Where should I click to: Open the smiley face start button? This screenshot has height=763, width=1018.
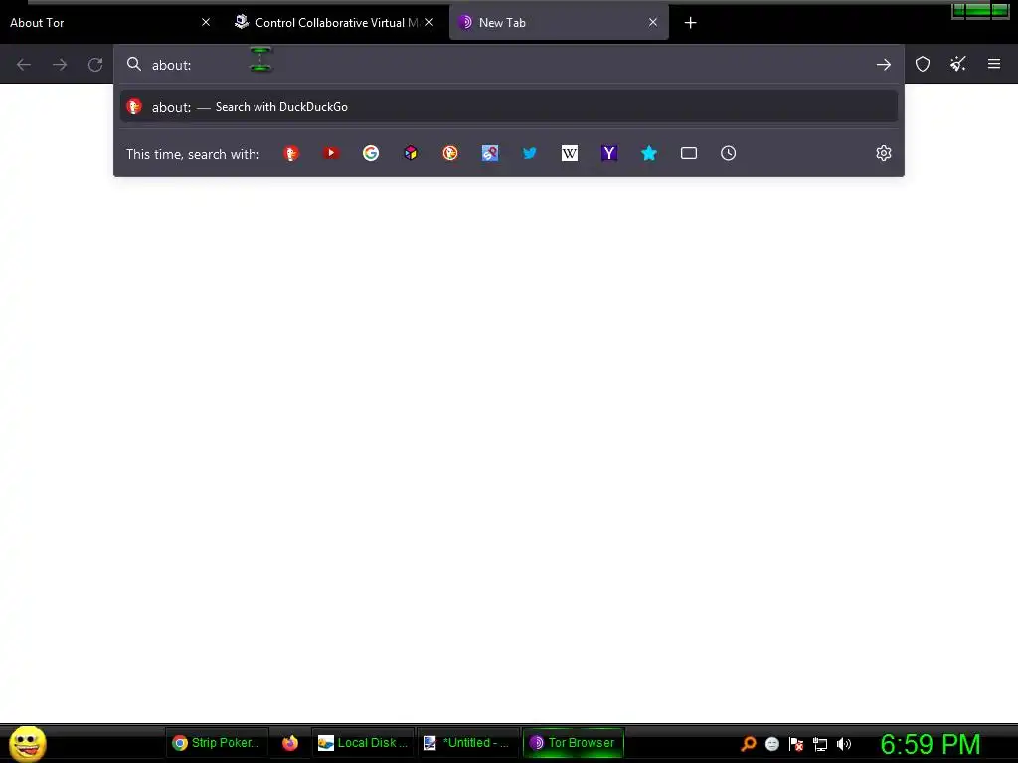(x=28, y=743)
